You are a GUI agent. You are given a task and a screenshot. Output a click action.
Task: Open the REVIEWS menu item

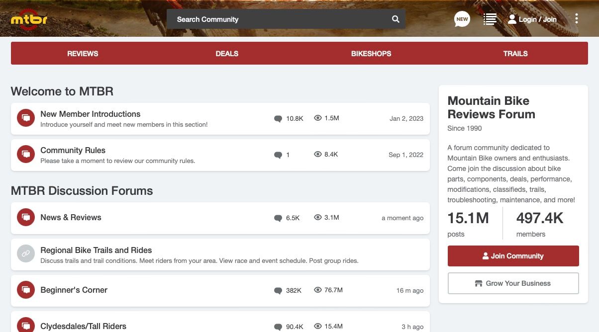[83, 53]
